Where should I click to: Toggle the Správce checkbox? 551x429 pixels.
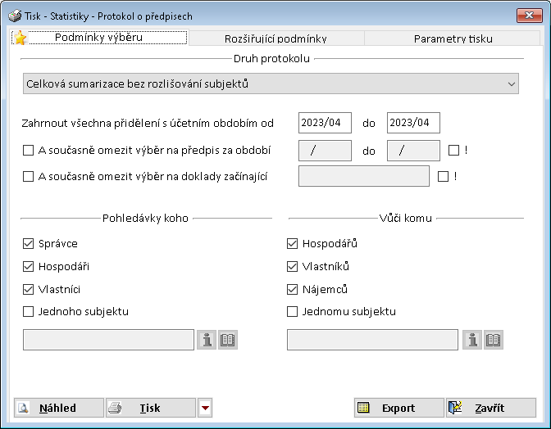pos(29,244)
